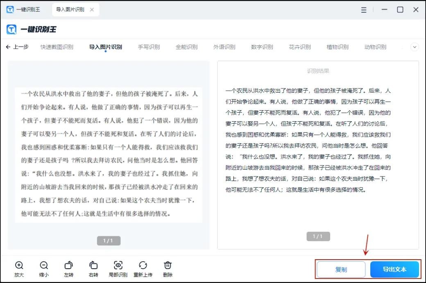
Task: Switch to 快速截图识别 tab
Action: pos(57,47)
